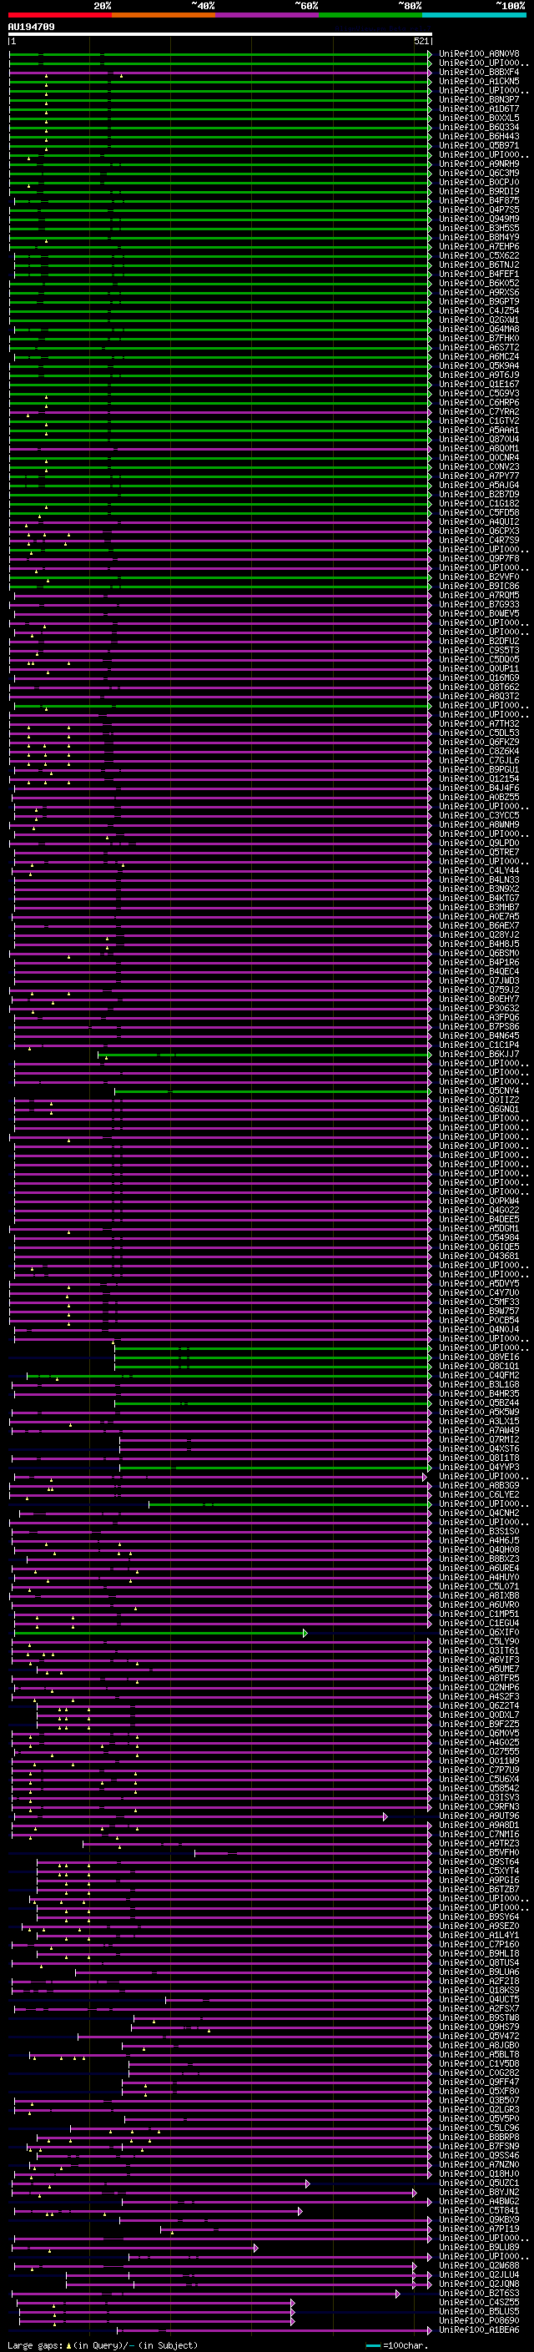Open hit UniRef100_B0XXL5
The width and height of the screenshot is (534, 2352).
pyautogui.click(x=479, y=118)
